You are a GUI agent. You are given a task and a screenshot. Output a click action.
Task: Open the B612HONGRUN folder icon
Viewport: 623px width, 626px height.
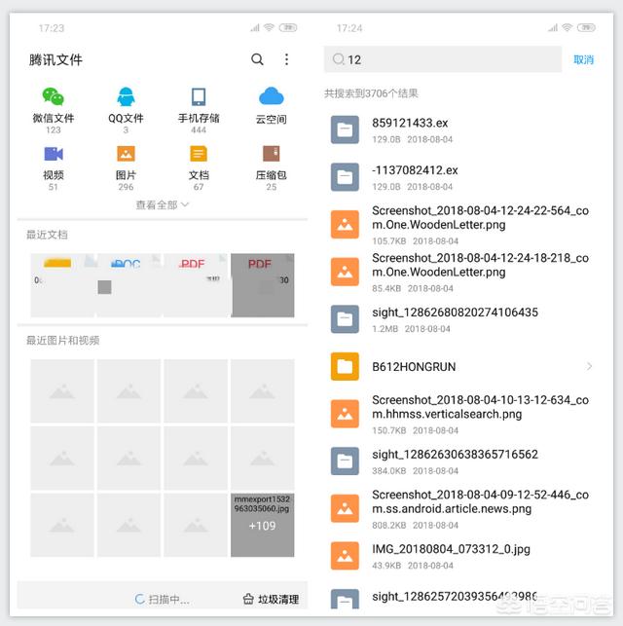point(345,366)
